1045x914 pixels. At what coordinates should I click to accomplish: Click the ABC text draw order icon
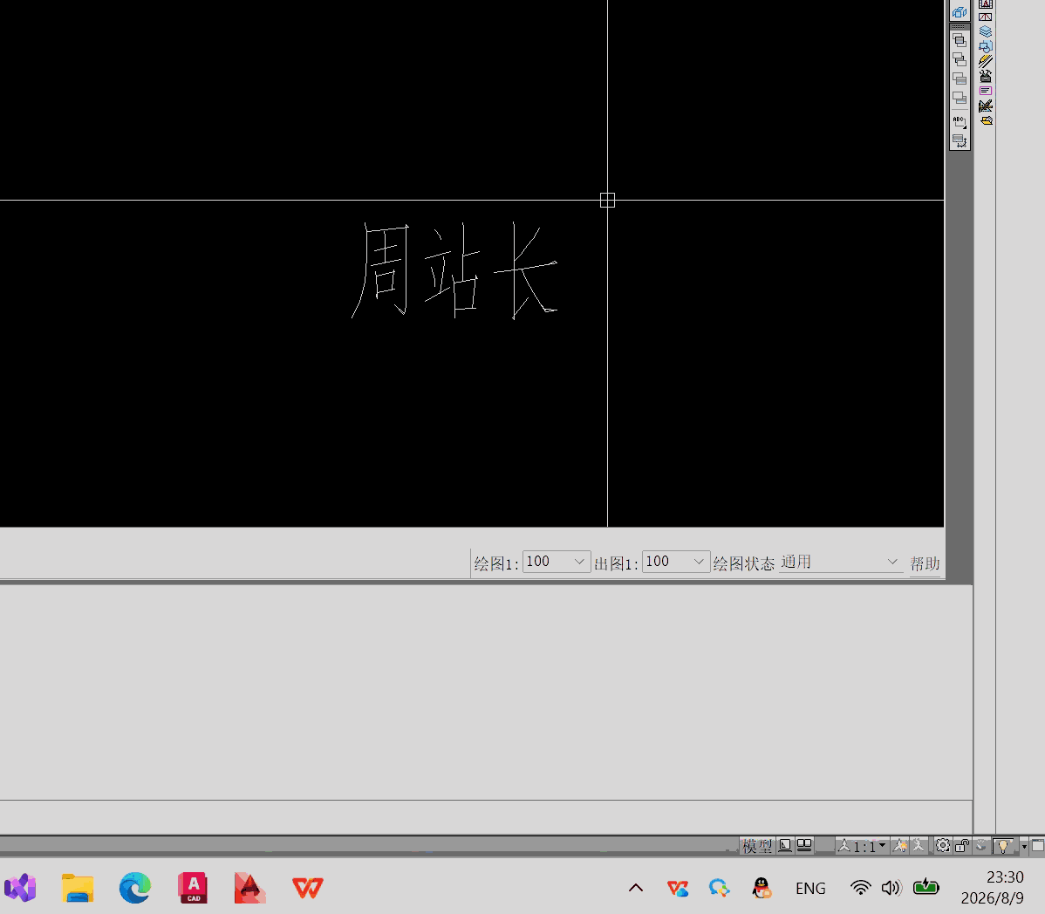click(x=959, y=122)
